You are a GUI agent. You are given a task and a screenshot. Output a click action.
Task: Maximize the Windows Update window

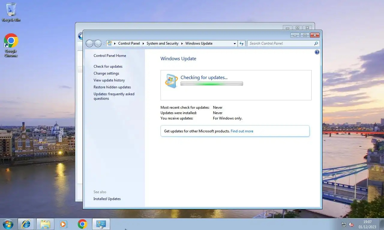coord(305,35)
